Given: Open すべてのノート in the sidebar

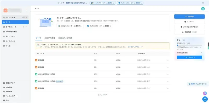Looking at the screenshot, I should tap(11, 27).
